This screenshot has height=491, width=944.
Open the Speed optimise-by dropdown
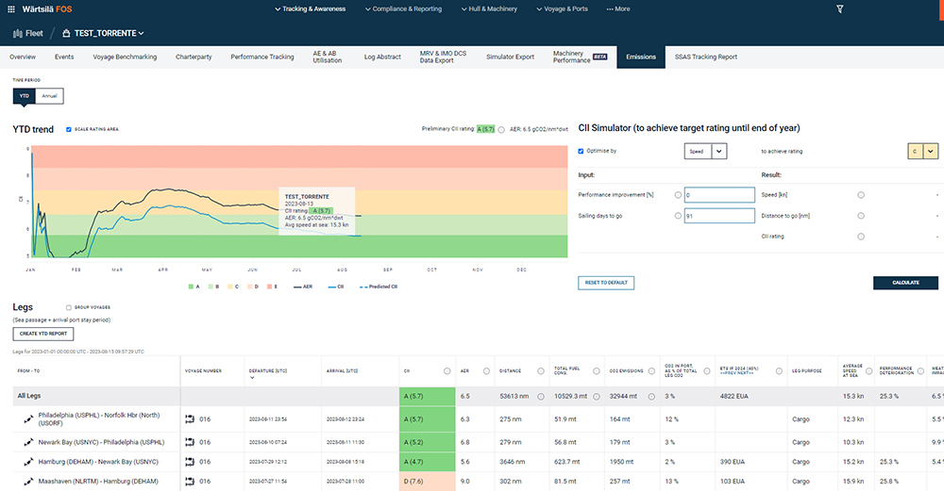coord(718,151)
